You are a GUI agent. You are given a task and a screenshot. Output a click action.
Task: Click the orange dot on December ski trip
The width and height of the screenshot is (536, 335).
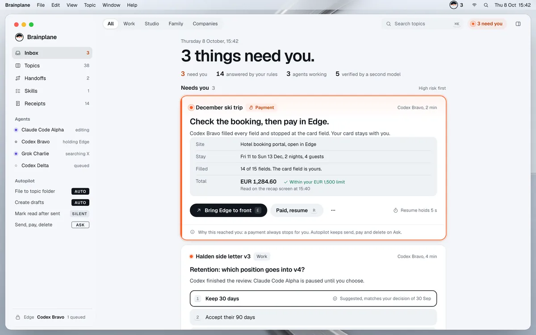(191, 108)
